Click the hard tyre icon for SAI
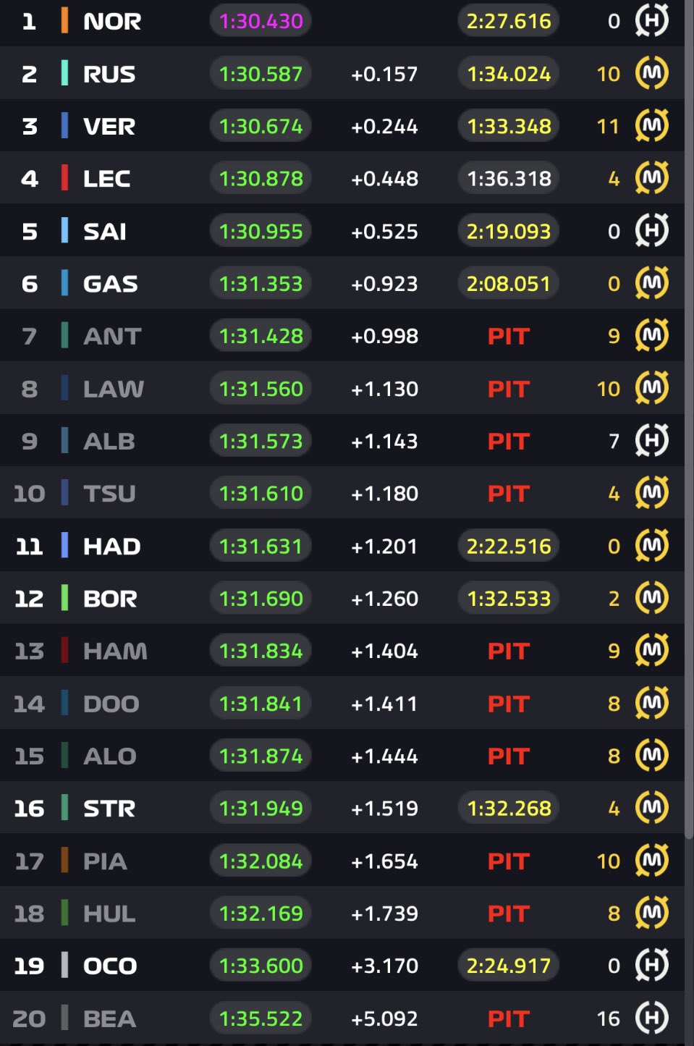The height and width of the screenshot is (1046, 694). (651, 230)
